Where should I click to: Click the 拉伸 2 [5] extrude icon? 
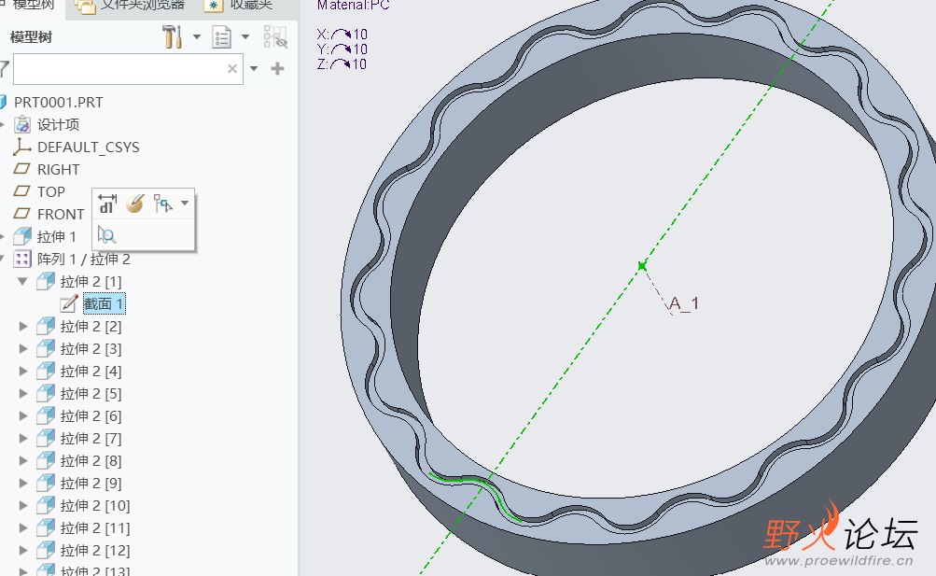[x=46, y=393]
